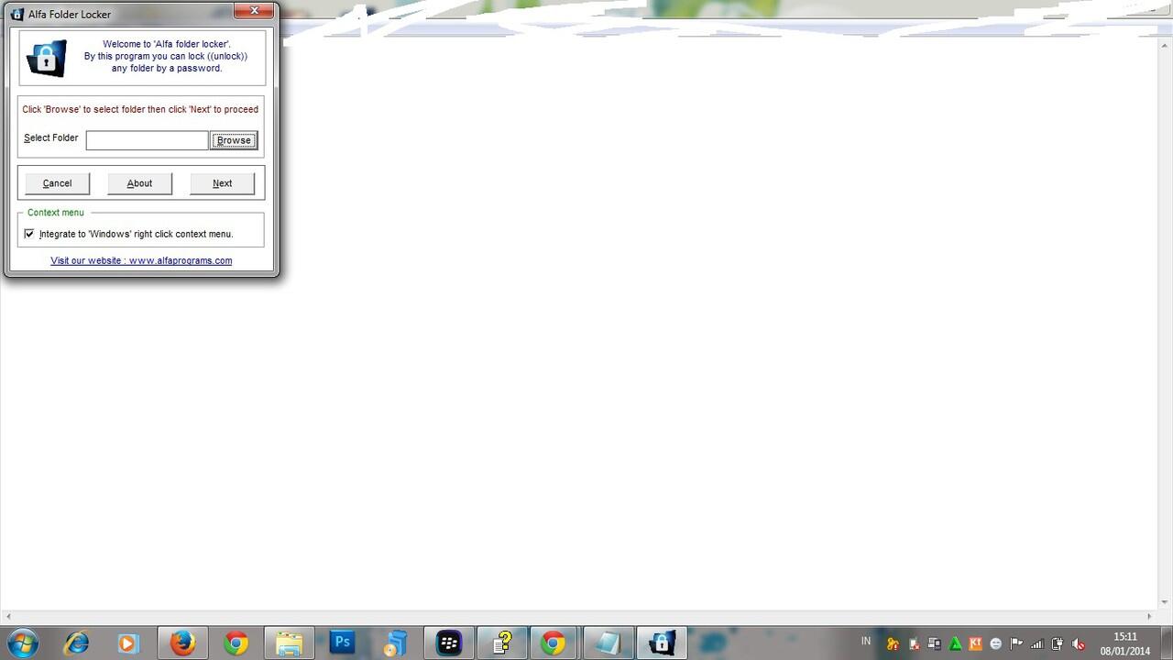
Task: Open the orange Kt tray icon
Action: pyautogui.click(x=975, y=643)
